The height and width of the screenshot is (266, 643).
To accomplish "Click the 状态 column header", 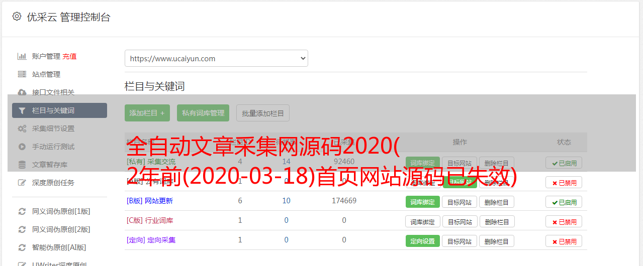I will [x=564, y=142].
